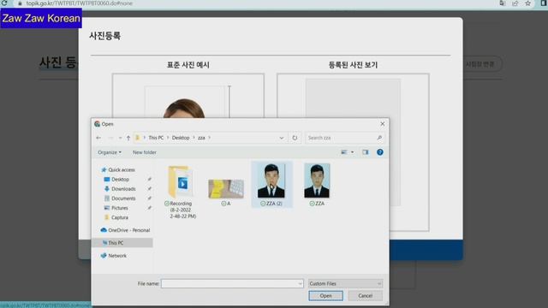The height and width of the screenshot is (308, 548).
Task: Expand the File name dropdown arrow
Action: pyautogui.click(x=300, y=283)
